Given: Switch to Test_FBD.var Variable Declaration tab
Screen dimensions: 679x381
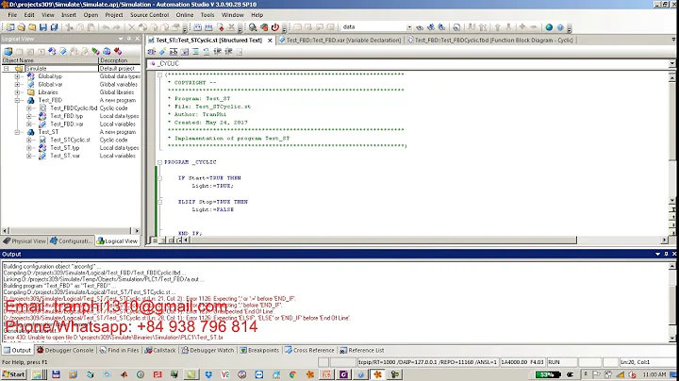Looking at the screenshot, I should coord(339,40).
